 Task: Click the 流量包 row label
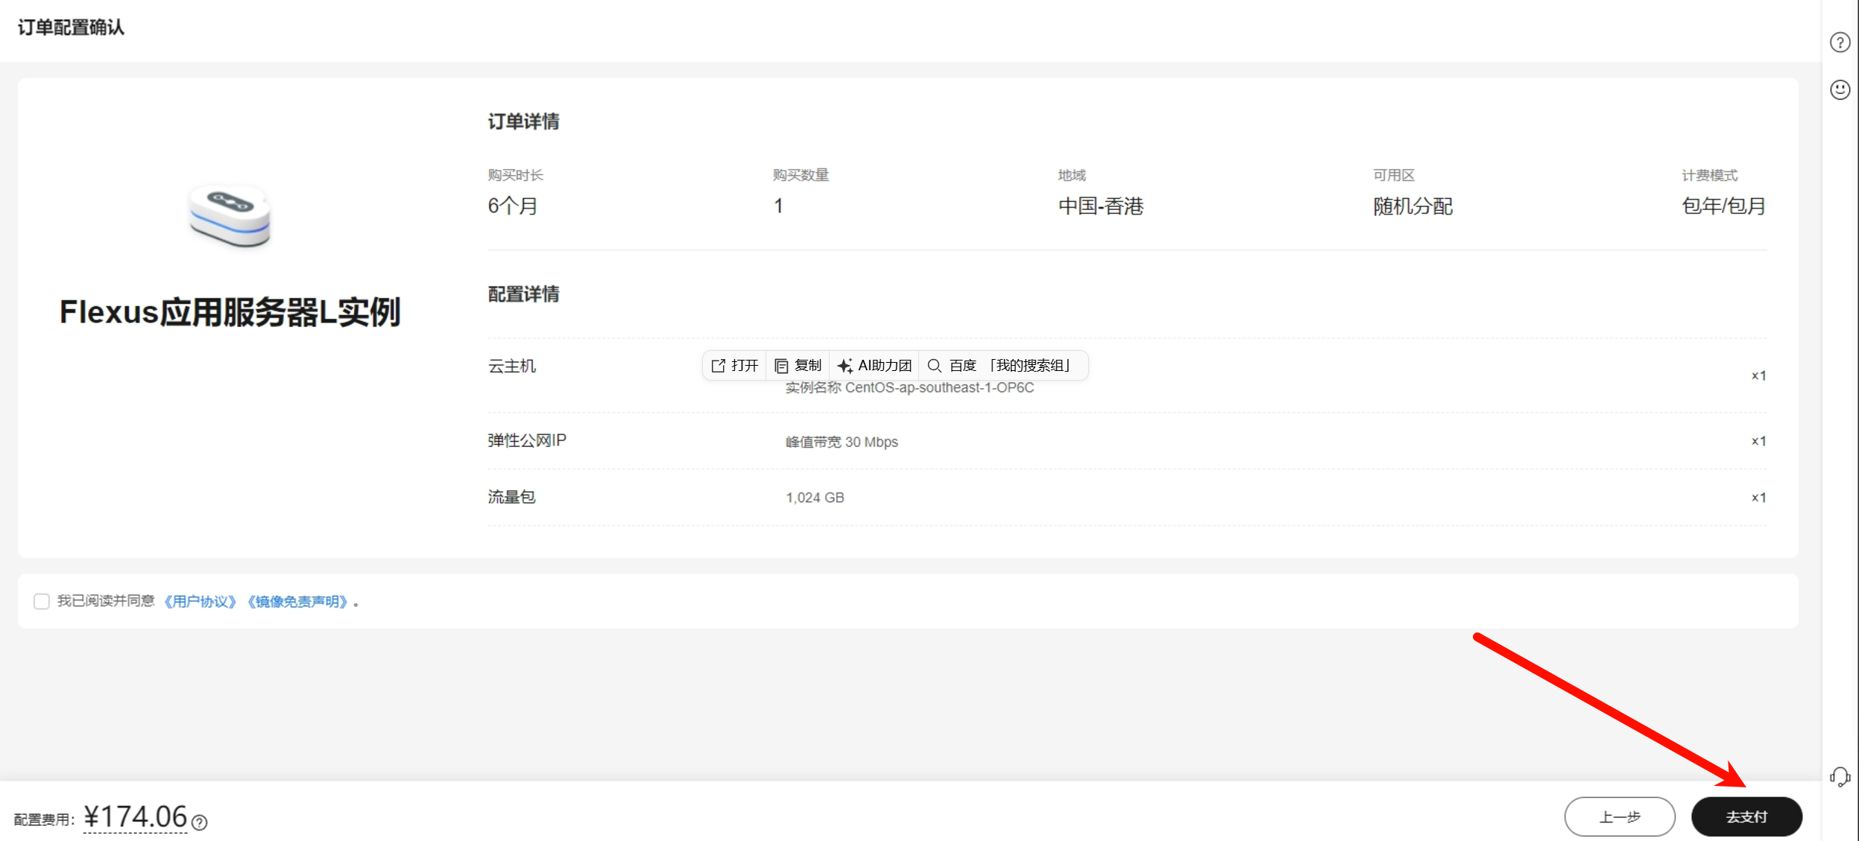tap(511, 497)
